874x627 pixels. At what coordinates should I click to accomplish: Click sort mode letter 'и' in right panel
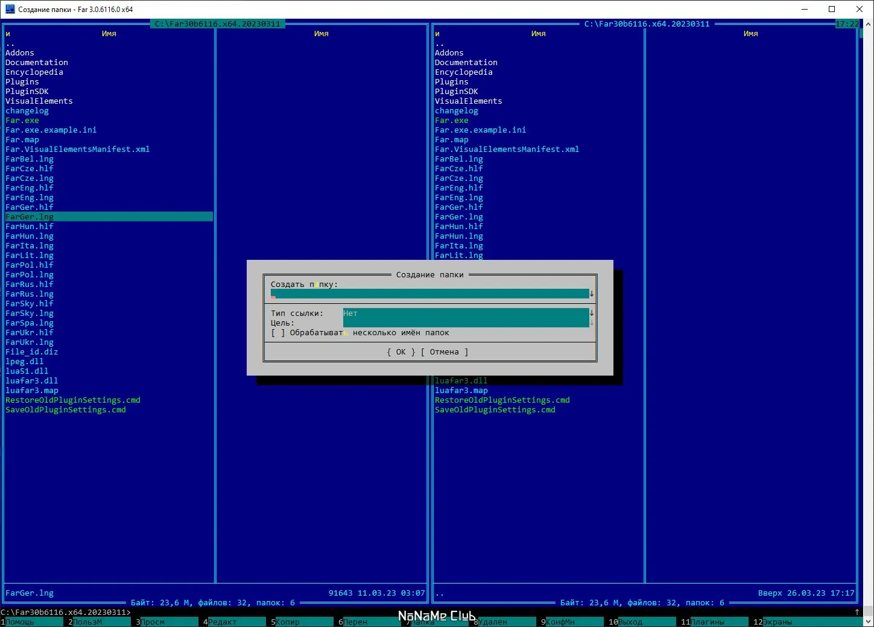437,34
